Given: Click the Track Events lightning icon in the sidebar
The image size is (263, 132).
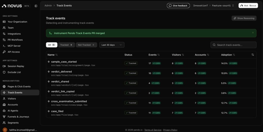Looking at the screenshot, I should [4, 92].
